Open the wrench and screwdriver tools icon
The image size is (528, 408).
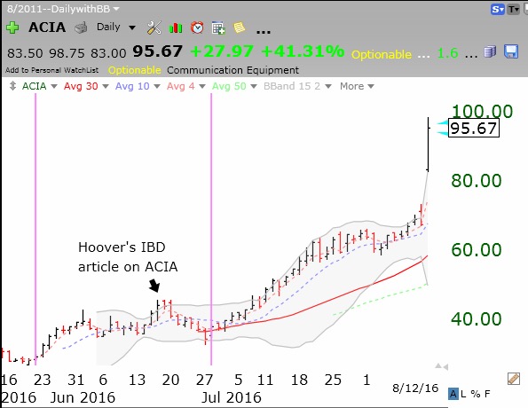click(154, 27)
